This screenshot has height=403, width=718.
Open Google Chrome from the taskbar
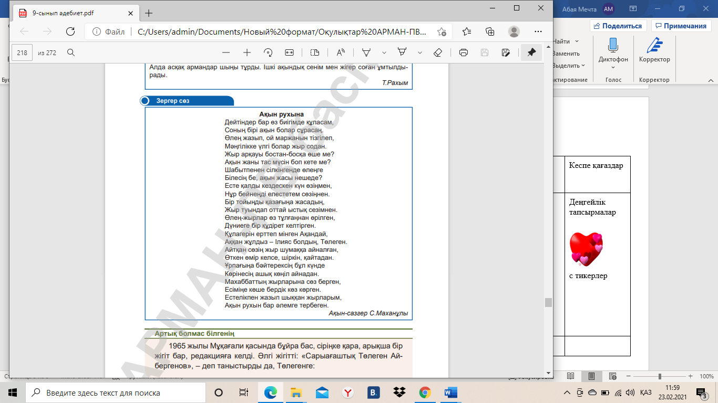(425, 393)
